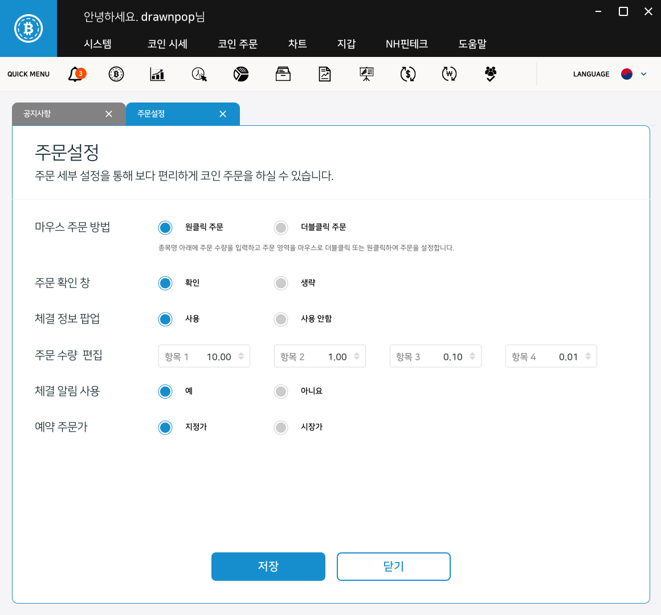Choose 생략 for 주문 확인 창

pyautogui.click(x=281, y=283)
